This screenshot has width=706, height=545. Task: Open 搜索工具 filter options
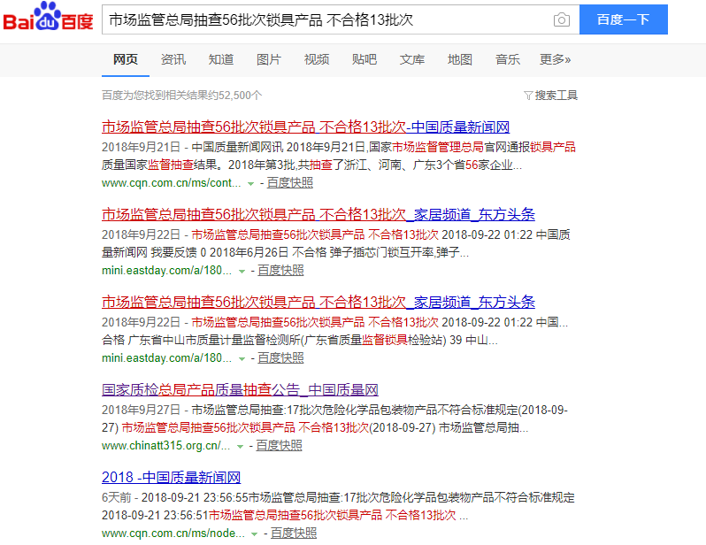click(x=550, y=95)
